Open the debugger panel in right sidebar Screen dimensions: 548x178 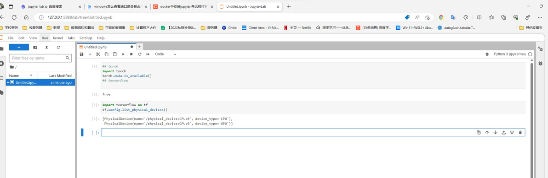coord(540,63)
